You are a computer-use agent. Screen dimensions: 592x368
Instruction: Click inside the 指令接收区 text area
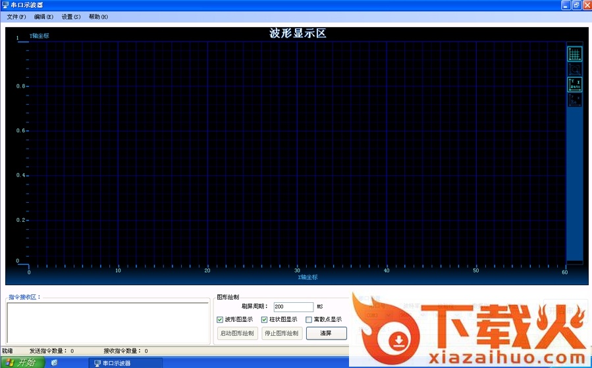pos(107,323)
